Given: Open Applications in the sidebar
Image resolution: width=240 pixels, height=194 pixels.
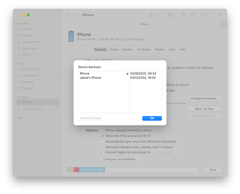Looking at the screenshot, I should [28, 42].
